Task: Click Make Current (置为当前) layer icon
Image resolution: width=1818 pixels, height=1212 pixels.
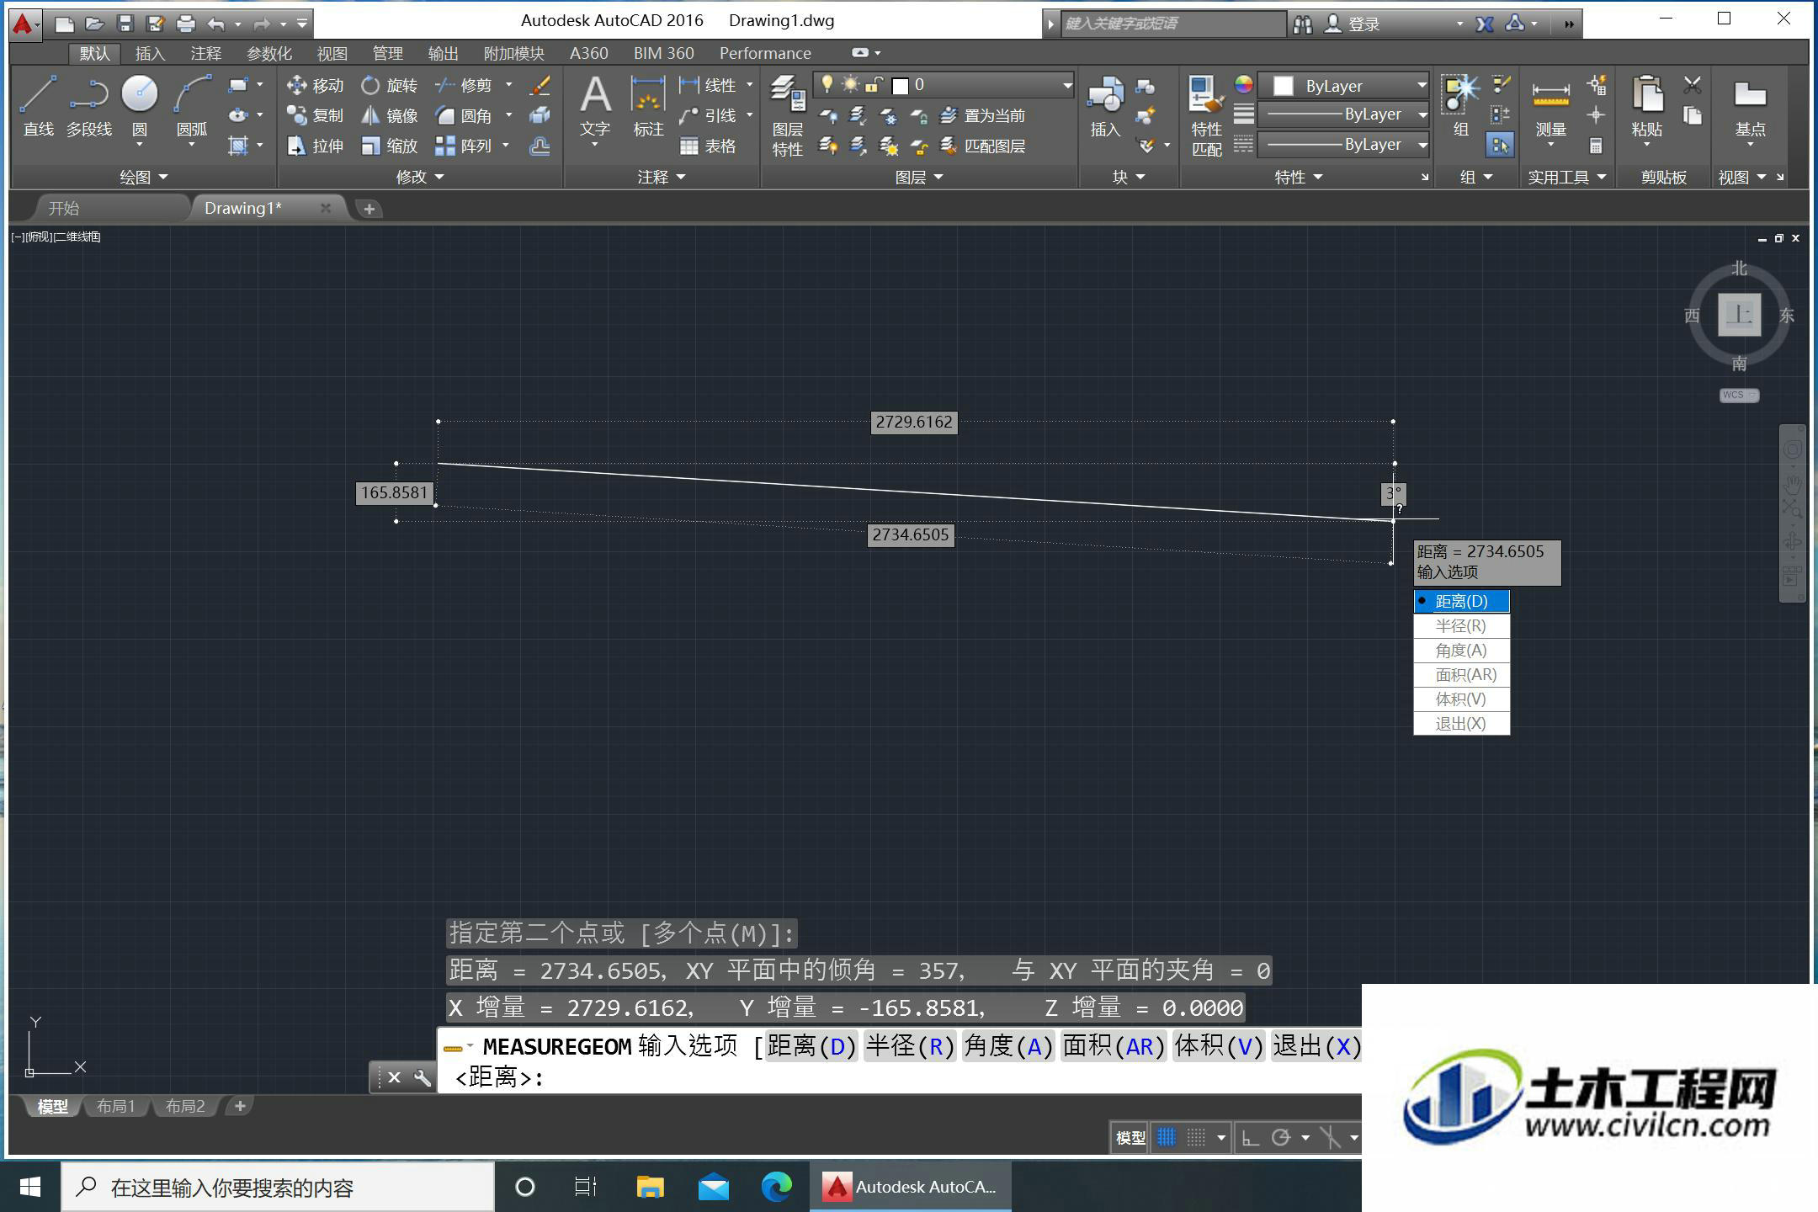Action: (982, 115)
